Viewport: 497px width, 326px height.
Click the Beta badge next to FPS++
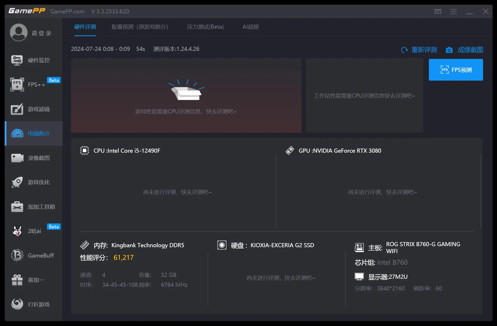(x=54, y=80)
